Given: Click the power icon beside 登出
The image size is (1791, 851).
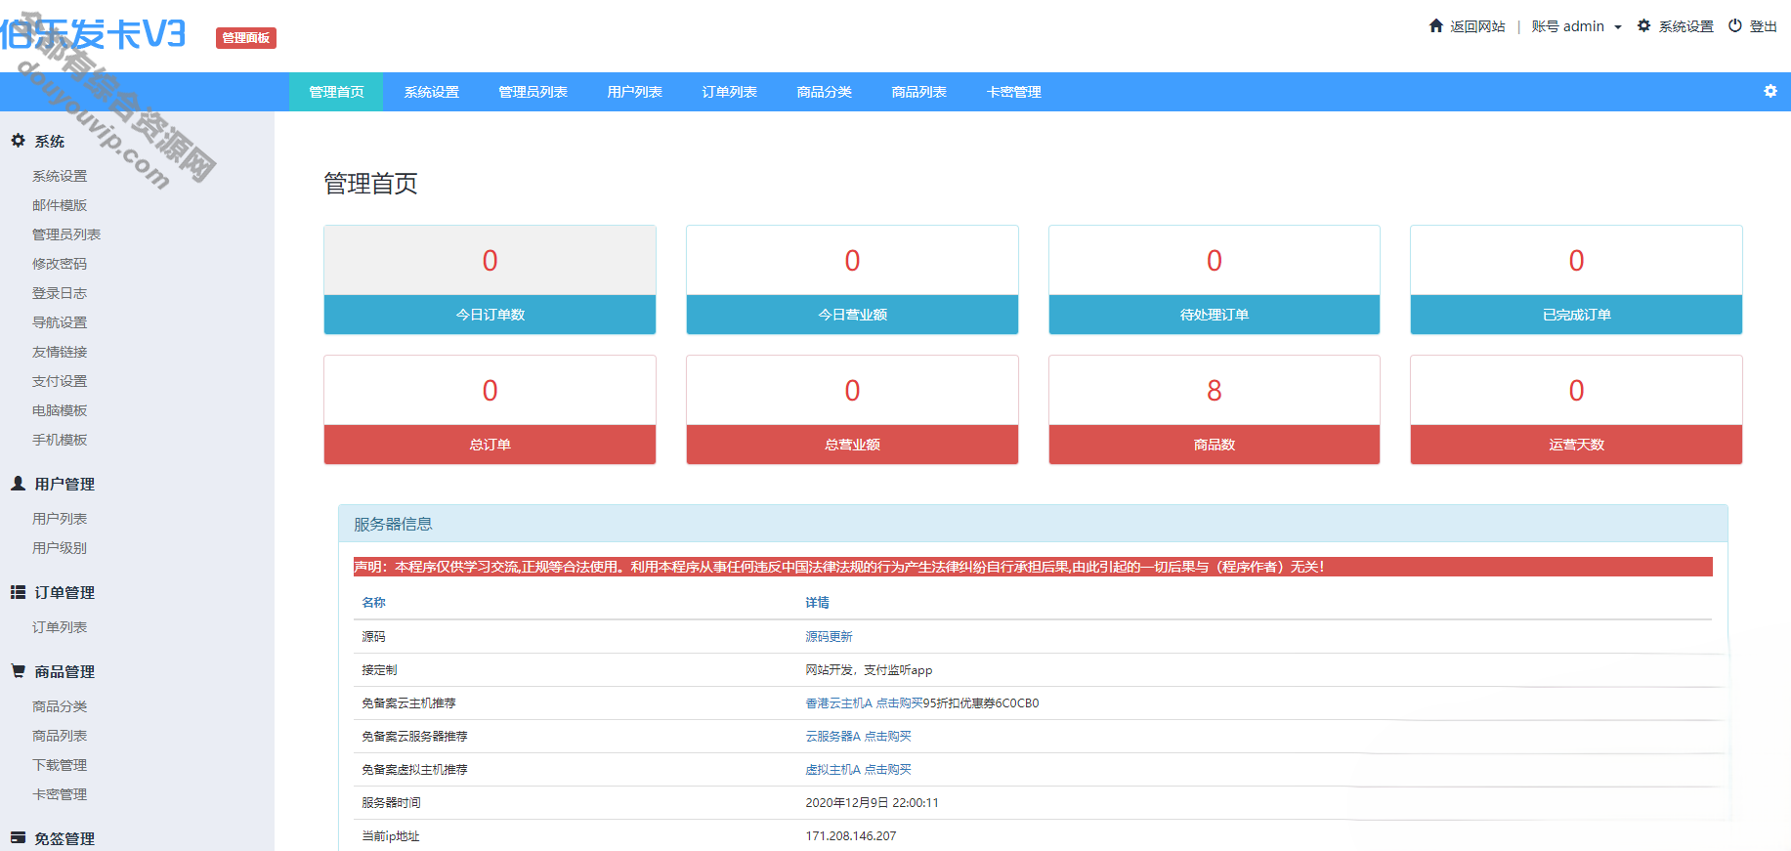Looking at the screenshot, I should (1735, 26).
